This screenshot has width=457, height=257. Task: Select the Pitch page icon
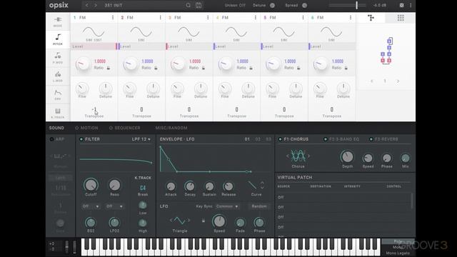(58, 37)
